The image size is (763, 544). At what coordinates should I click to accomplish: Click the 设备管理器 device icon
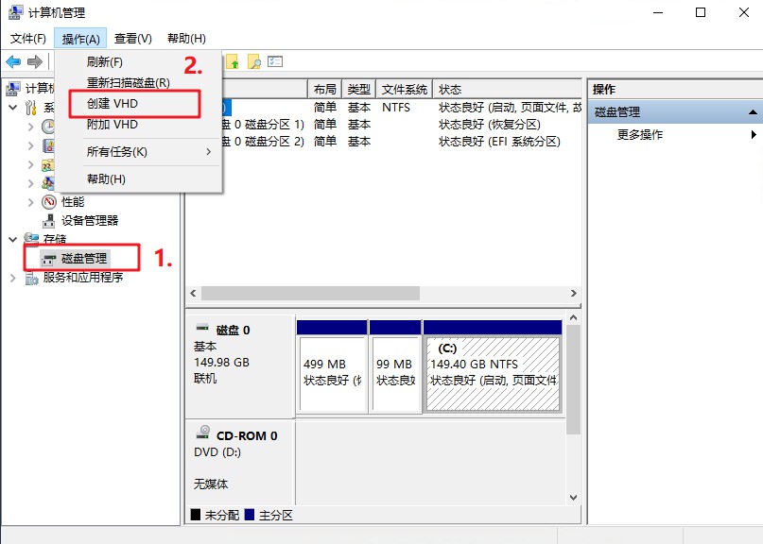[48, 221]
